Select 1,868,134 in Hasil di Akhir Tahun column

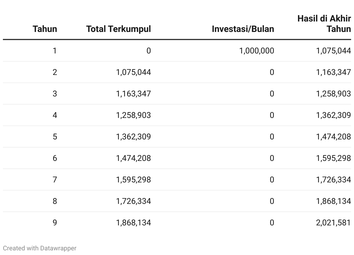pyautogui.click(x=333, y=201)
